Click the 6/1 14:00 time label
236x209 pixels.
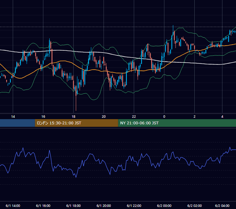[13, 206]
